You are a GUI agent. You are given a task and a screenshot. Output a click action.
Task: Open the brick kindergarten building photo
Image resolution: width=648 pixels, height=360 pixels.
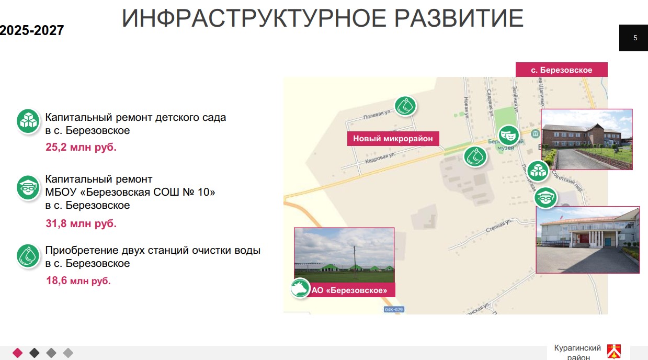tap(586, 139)
